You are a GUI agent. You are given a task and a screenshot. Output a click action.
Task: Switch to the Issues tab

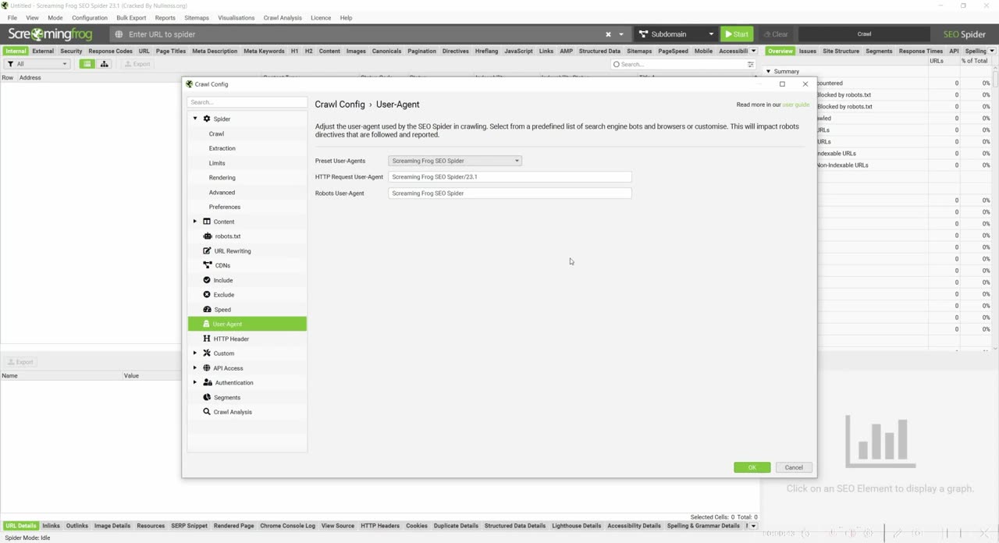point(808,51)
